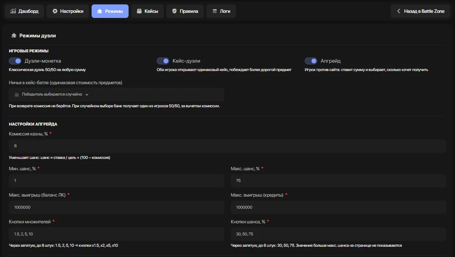The width and height of the screenshot is (455, 257).
Task: Click the shield icon on Правила tab
Action: 174,11
